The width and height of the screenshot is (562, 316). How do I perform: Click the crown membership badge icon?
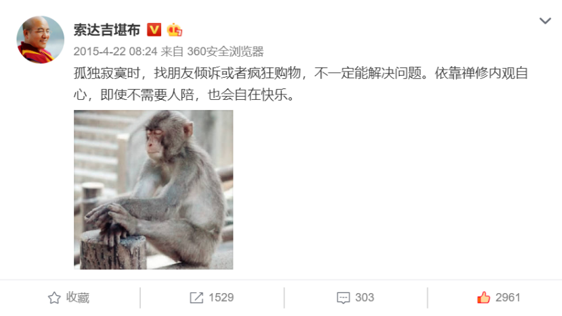(174, 30)
